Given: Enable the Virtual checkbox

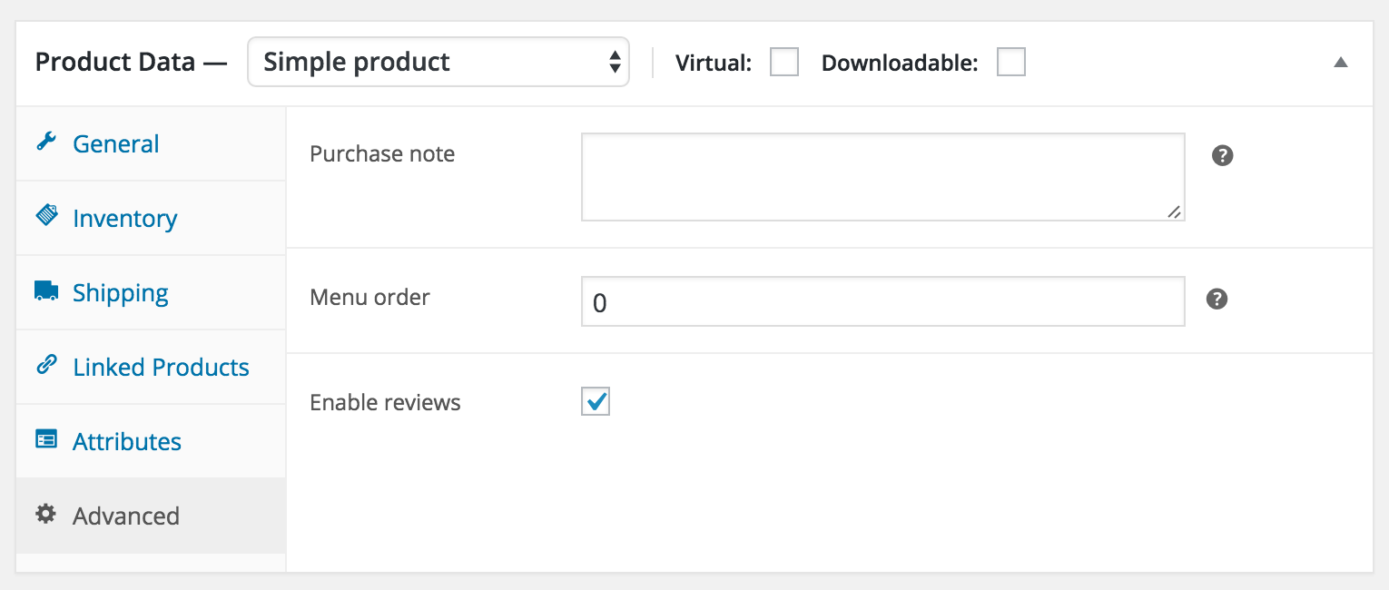Looking at the screenshot, I should (x=784, y=63).
